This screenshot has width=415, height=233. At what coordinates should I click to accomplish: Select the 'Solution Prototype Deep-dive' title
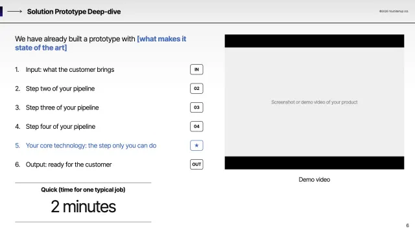click(x=74, y=12)
